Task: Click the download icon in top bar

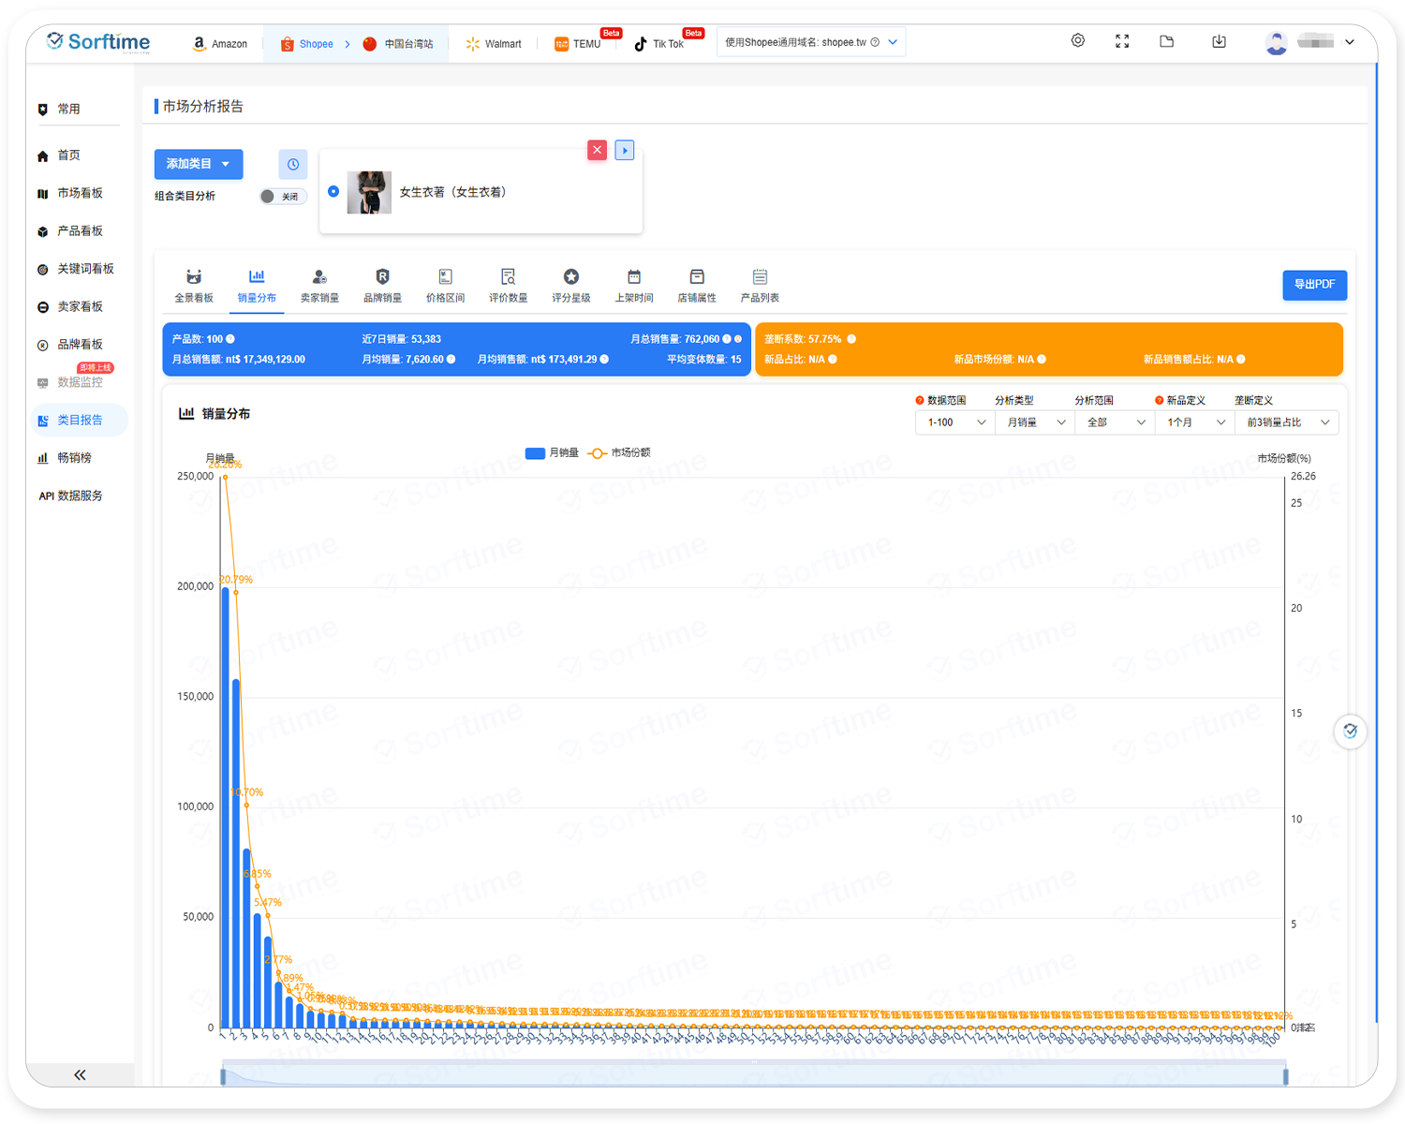Action: click(x=1219, y=41)
